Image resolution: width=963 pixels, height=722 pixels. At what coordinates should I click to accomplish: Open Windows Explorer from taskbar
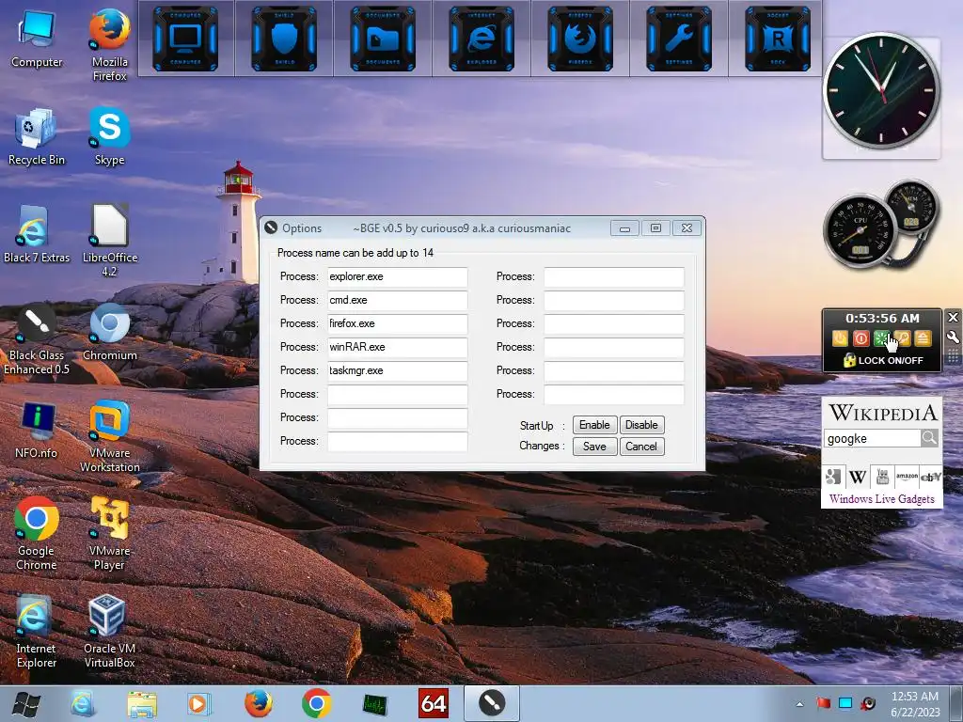point(142,703)
